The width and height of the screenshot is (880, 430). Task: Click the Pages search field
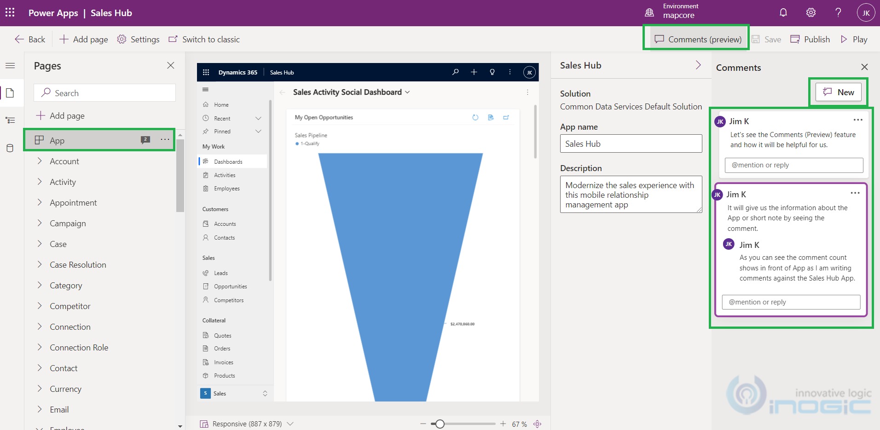pos(104,93)
